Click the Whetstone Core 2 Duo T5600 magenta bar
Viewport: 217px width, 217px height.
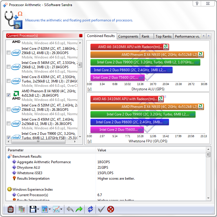click(x=117, y=130)
